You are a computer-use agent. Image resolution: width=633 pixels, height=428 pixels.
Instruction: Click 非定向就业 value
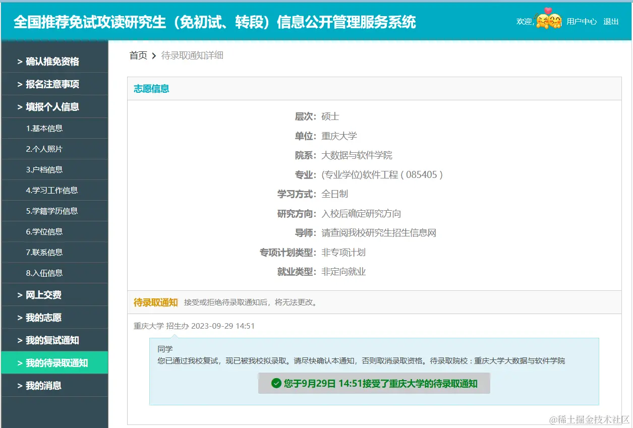coord(343,272)
